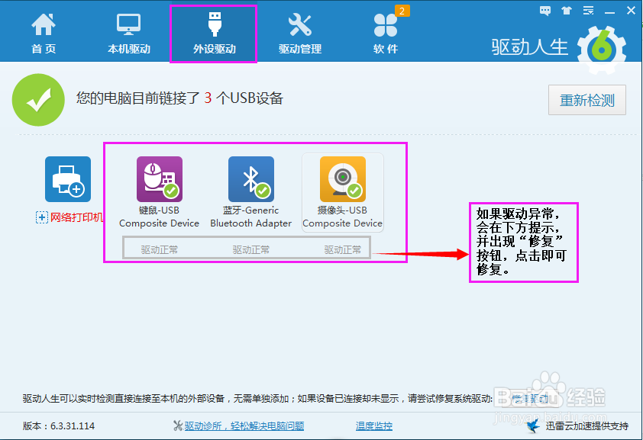The image size is (643, 440).
Task: Open the title bar menu dropdown icon
Action: 589,11
